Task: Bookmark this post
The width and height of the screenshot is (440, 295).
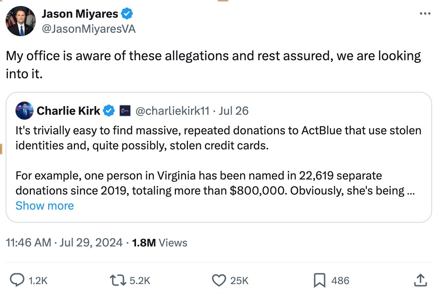Action: pyautogui.click(x=319, y=280)
